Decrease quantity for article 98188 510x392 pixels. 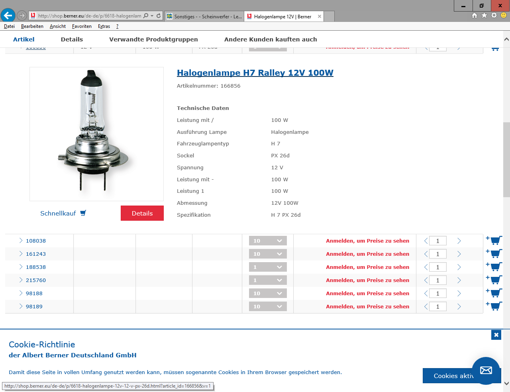[426, 293]
